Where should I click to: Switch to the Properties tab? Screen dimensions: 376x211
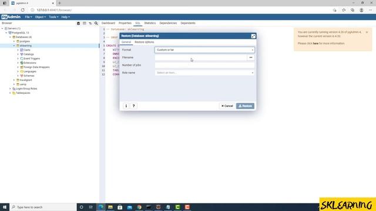pyautogui.click(x=125, y=23)
